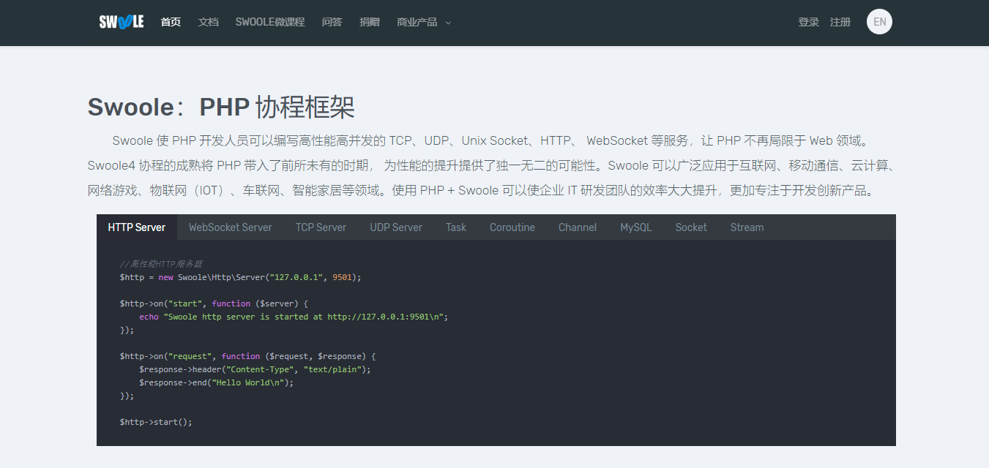Click the code comment "//高性能HTTP服务器"
Image resolution: width=989 pixels, height=468 pixels.
coord(161,264)
